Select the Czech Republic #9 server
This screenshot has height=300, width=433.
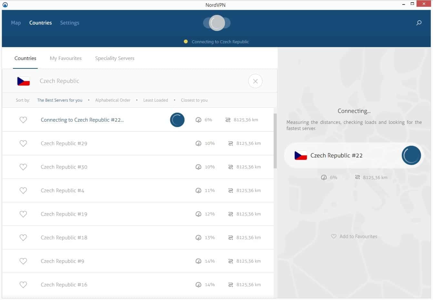click(138, 261)
